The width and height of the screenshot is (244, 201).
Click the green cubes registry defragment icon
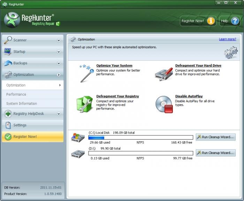85,104
